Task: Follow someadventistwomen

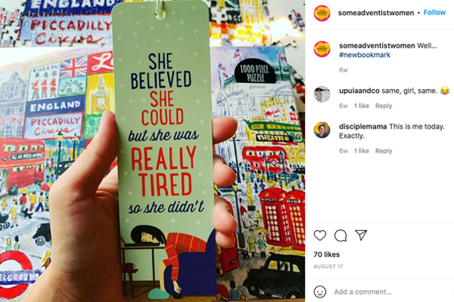Action: click(x=434, y=12)
